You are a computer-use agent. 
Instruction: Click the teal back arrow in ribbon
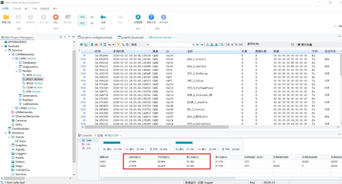[x=103, y=17]
